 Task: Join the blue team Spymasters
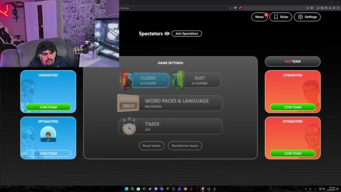(48, 153)
